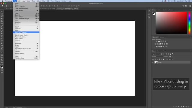Screen dimensions: 192x108
Task: Open the search icon in options bar
Action: click(x=183, y=6)
